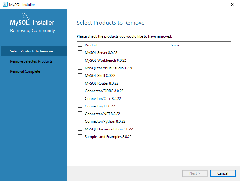Check the Connector/ODBC 8.0.22 checkbox
Image resolution: width=240 pixels, height=181 pixels.
80,91
